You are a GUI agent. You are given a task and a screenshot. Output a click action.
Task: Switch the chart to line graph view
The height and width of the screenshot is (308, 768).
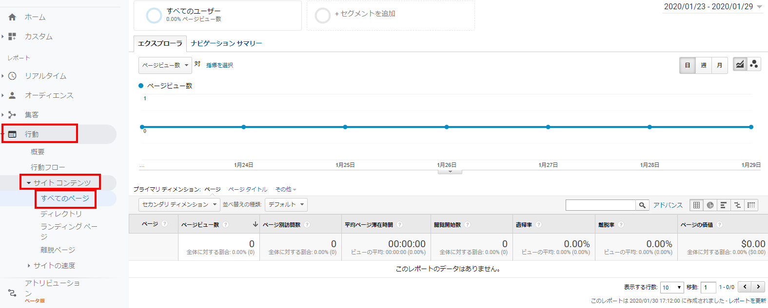tap(740, 64)
